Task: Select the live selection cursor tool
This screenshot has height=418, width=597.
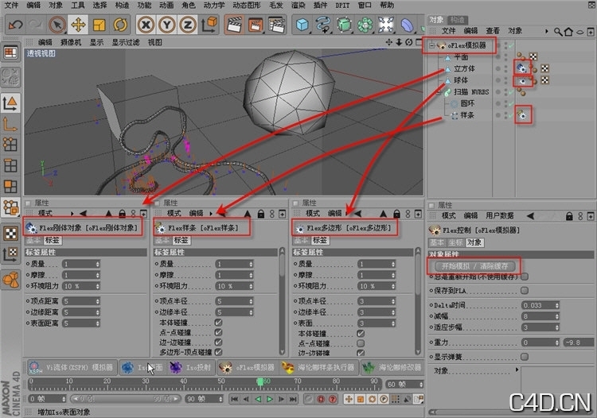Action: pos(57,25)
